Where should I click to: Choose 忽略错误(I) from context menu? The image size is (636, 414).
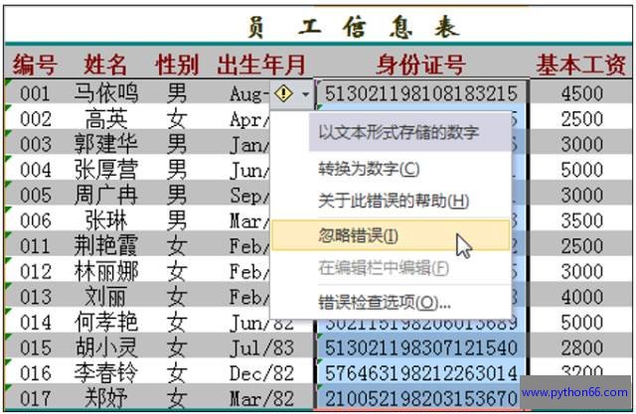[359, 235]
